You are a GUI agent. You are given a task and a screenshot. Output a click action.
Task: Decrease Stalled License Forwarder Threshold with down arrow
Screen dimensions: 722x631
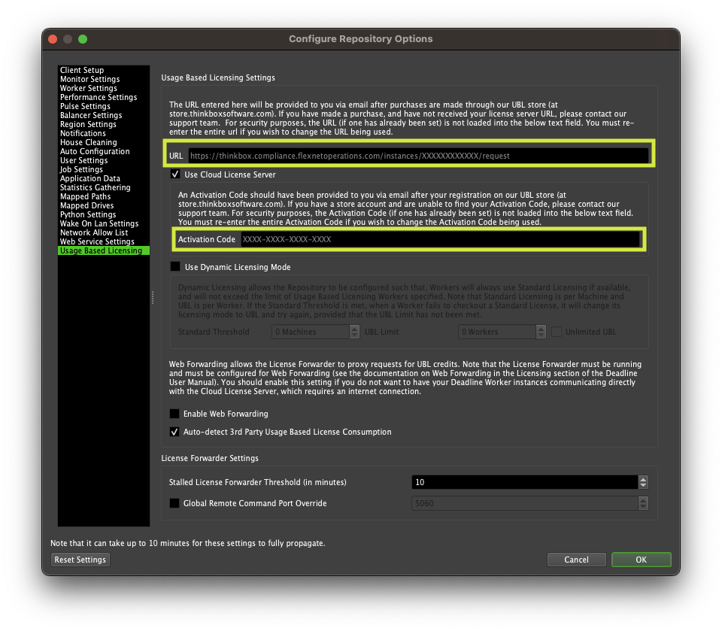(643, 485)
